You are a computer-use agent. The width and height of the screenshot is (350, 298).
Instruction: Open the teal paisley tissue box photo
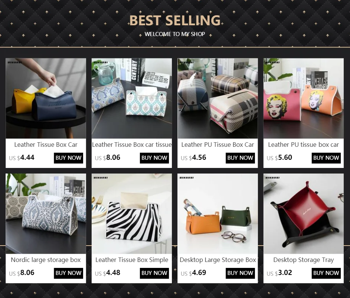[x=132, y=98]
